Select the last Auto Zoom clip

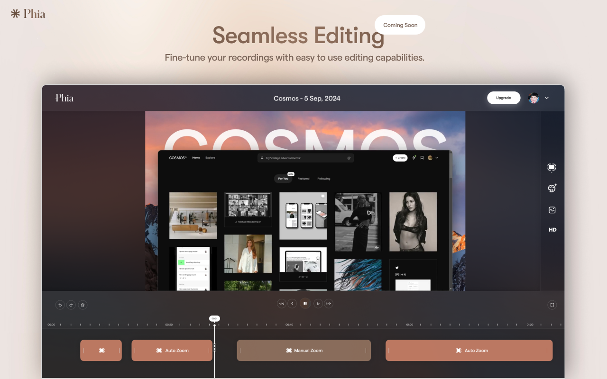[x=469, y=351]
